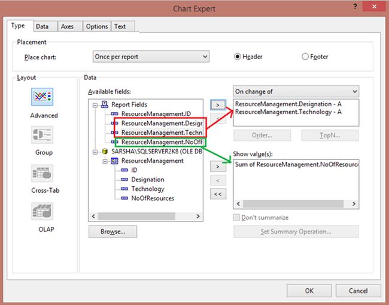Open the dialog help question mark
Screen dimensions: 389x305
point(355,7)
